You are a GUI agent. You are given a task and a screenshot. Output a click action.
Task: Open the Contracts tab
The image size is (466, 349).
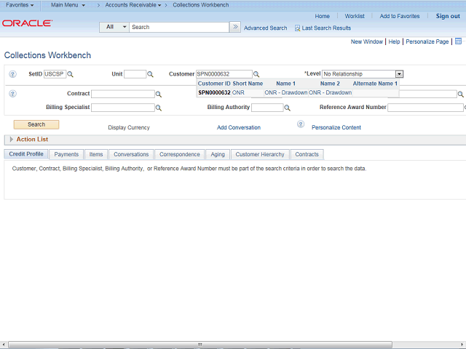(307, 154)
